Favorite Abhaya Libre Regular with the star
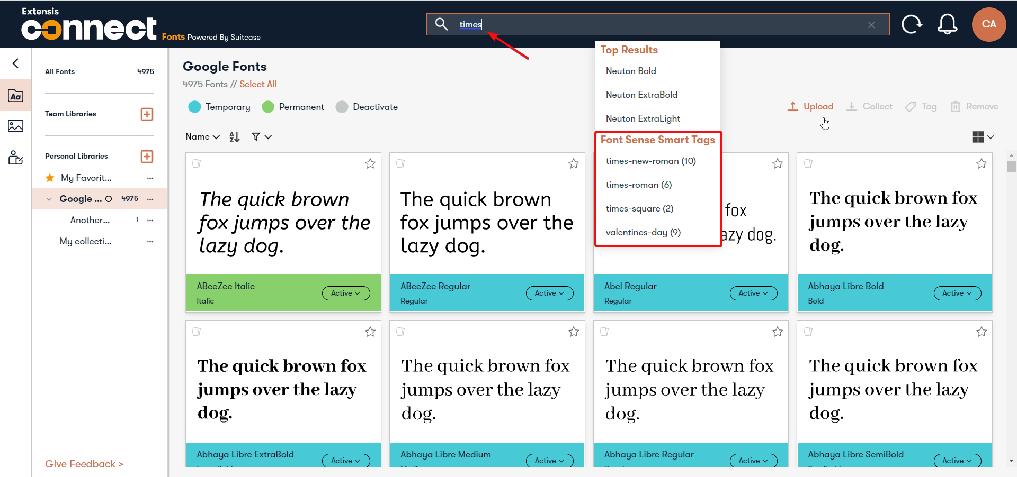The image size is (1017, 477). 778,332
